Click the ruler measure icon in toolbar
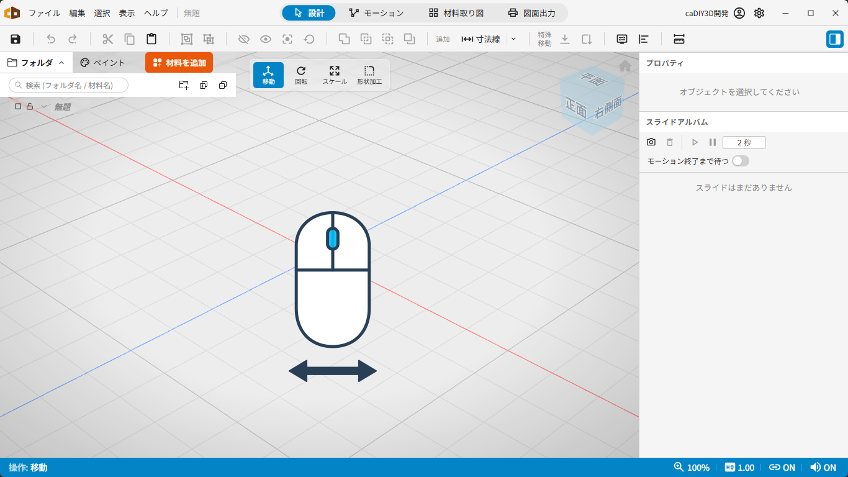Screen dimensions: 848x477 pos(679,39)
